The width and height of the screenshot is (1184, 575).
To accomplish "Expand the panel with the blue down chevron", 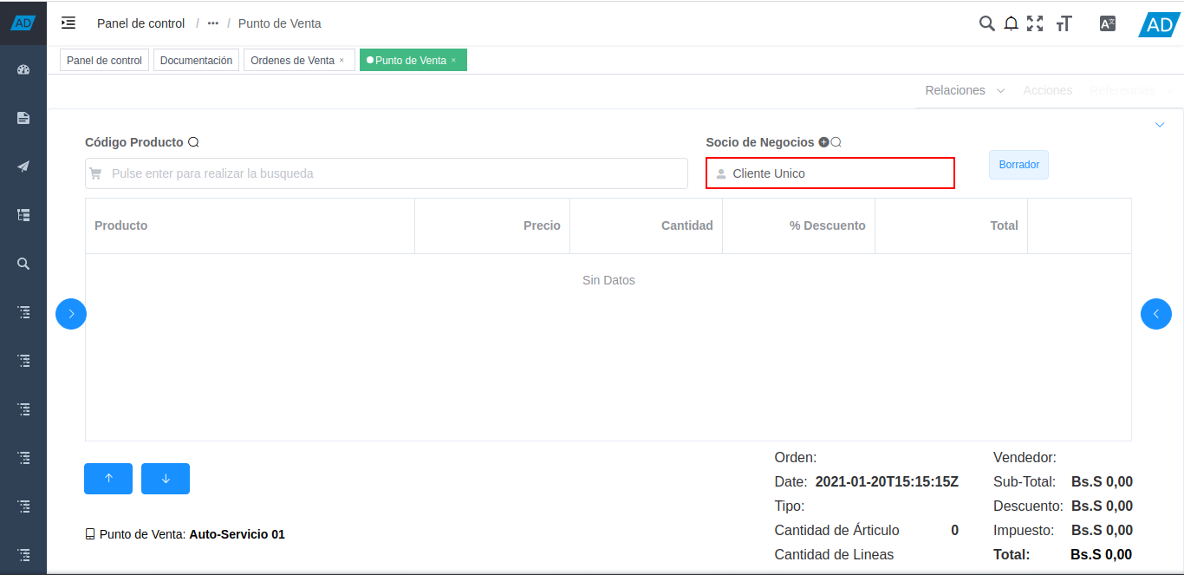I will [x=1160, y=124].
